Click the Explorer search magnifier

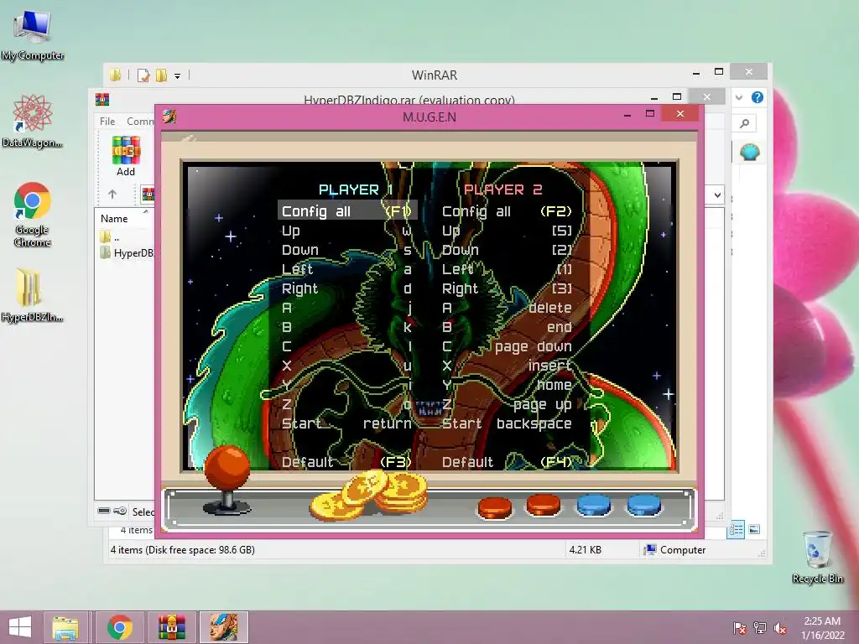[x=745, y=123]
